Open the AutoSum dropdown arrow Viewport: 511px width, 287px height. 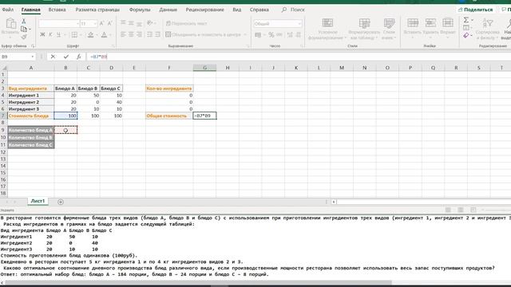(472, 20)
